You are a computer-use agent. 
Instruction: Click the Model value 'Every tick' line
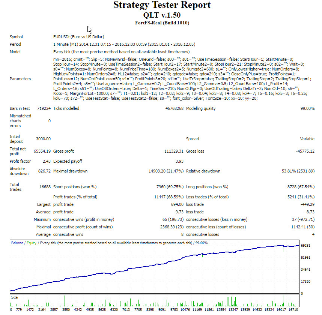click(121, 52)
